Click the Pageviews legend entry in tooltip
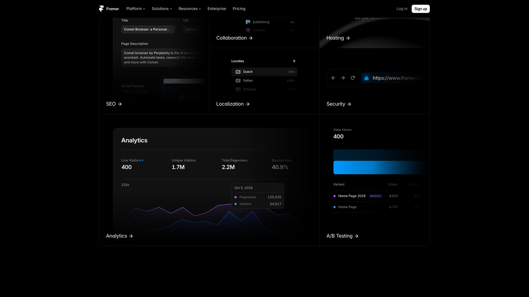The height and width of the screenshot is (297, 529). pyautogui.click(x=258, y=197)
